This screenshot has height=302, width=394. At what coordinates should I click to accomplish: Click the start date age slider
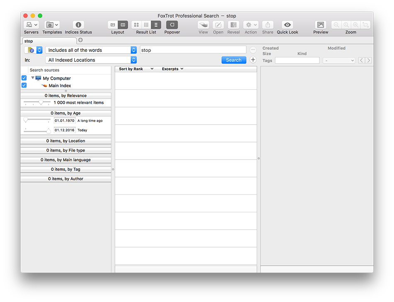point(37,120)
